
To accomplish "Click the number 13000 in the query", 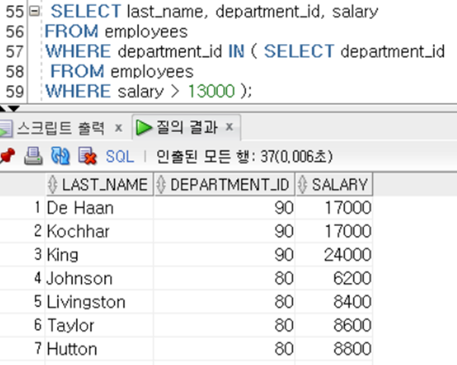I will (x=212, y=91).
